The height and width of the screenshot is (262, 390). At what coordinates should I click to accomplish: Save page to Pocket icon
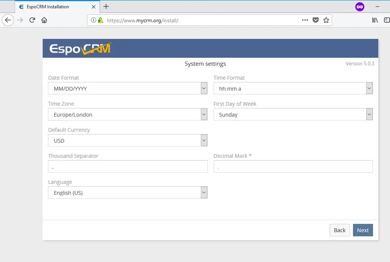(x=316, y=20)
